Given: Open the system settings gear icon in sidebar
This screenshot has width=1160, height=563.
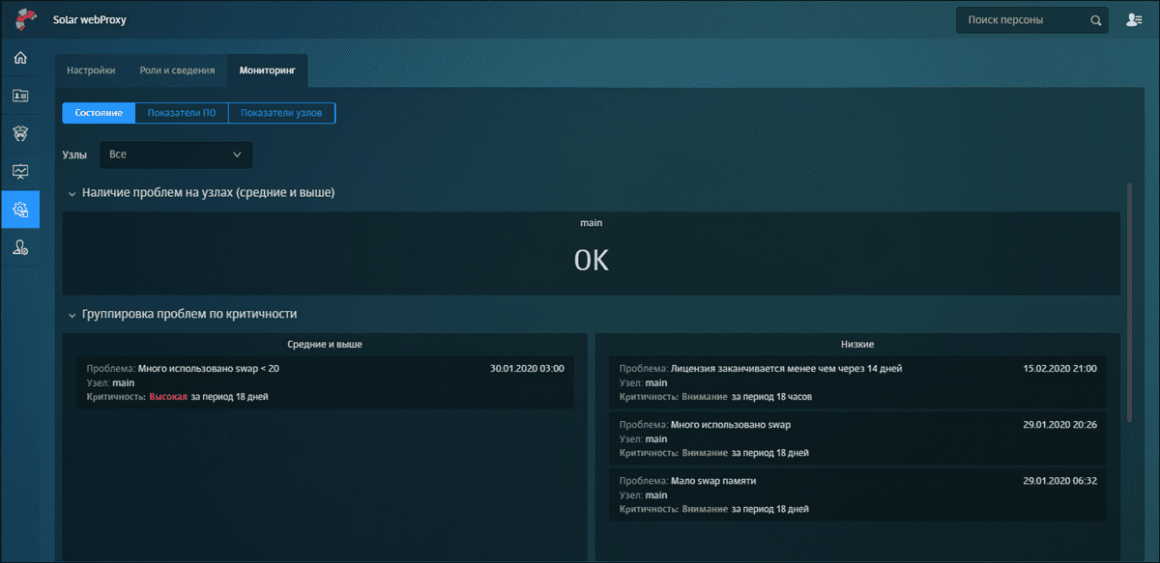Looking at the screenshot, I should tap(20, 210).
